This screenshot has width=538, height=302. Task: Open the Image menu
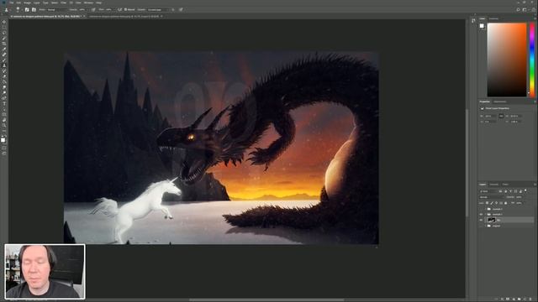tap(27, 3)
